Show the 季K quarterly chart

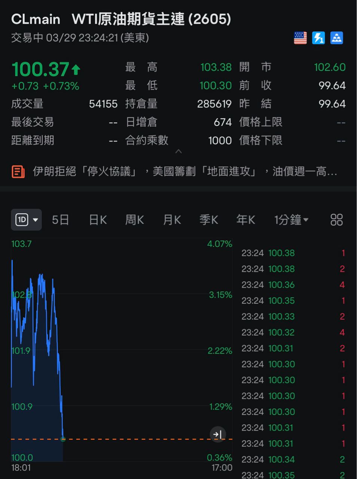tap(208, 220)
